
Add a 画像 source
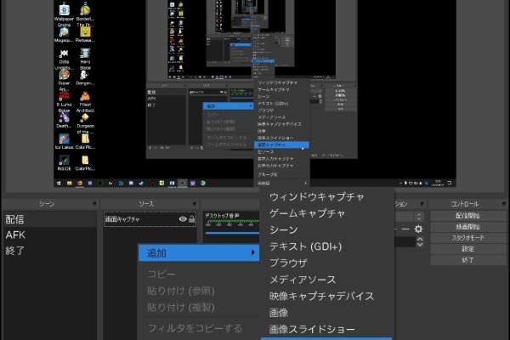coord(279,313)
